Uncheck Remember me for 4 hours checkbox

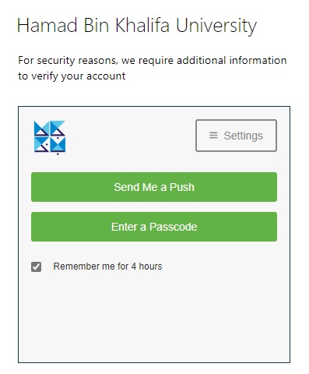pyautogui.click(x=36, y=266)
